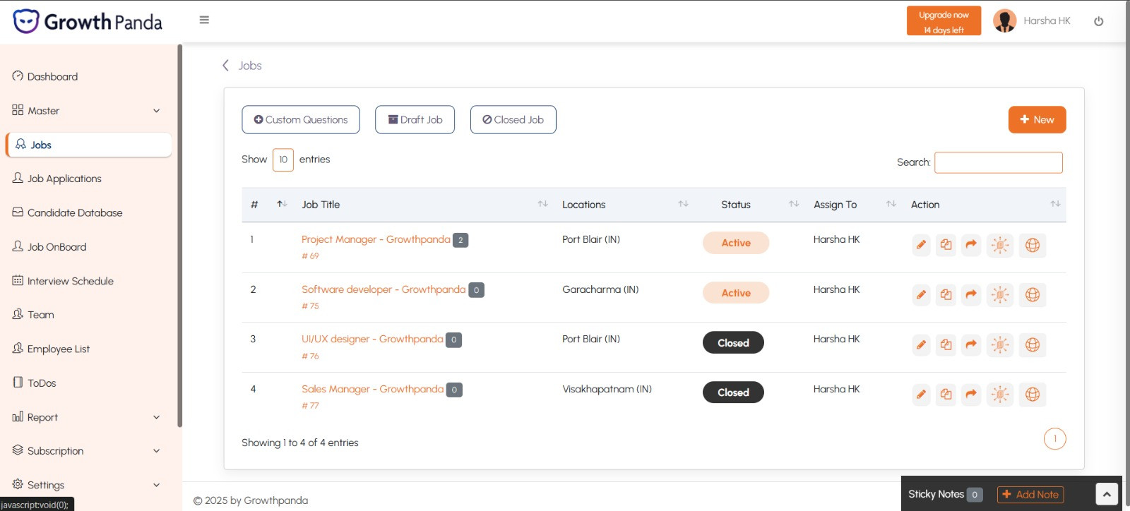
Task: Create a New job
Action: point(1037,120)
